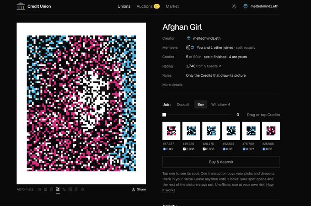Select credit thumbnail #92,804
311x206 pixels.
[x=231, y=131]
